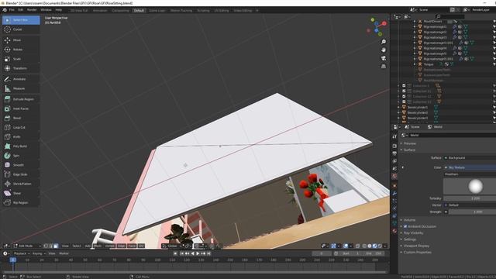
Task: Activate the Scale tool
Action: pyautogui.click(x=21, y=59)
